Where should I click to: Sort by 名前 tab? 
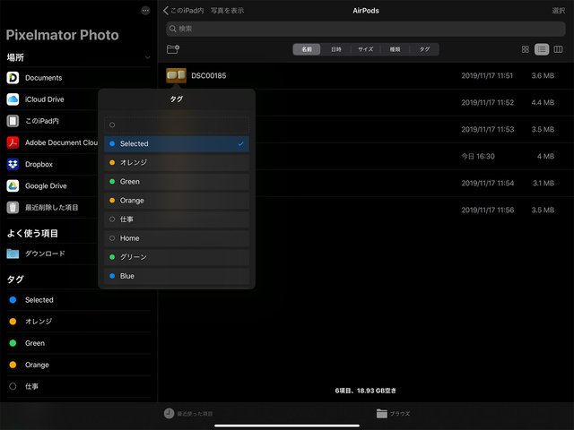(x=307, y=49)
